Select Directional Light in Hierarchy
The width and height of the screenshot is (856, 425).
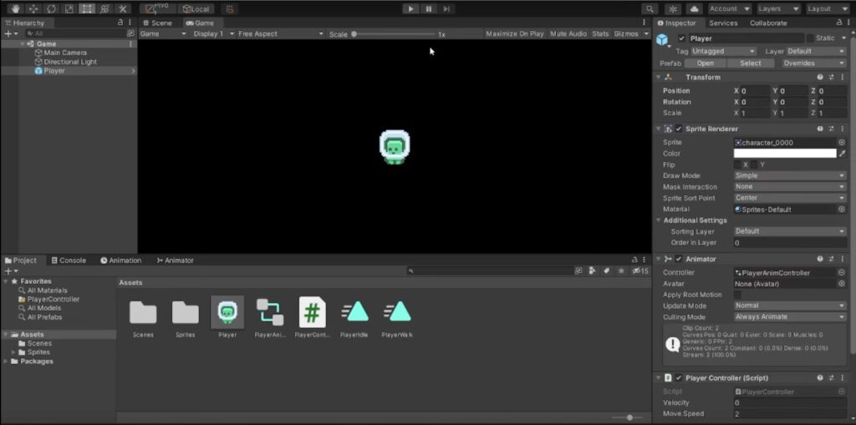click(x=70, y=62)
